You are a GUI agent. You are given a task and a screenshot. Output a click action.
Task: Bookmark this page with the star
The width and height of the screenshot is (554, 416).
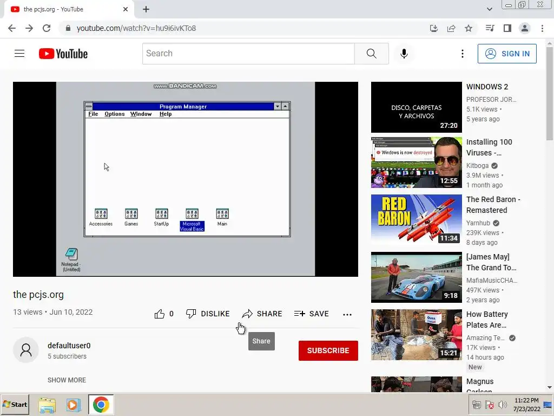(x=469, y=28)
